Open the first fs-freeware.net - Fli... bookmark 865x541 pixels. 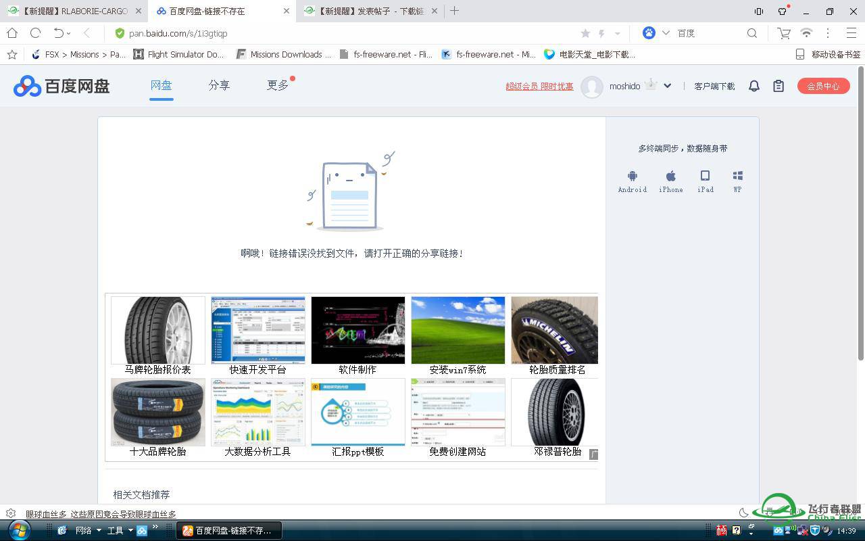point(386,54)
